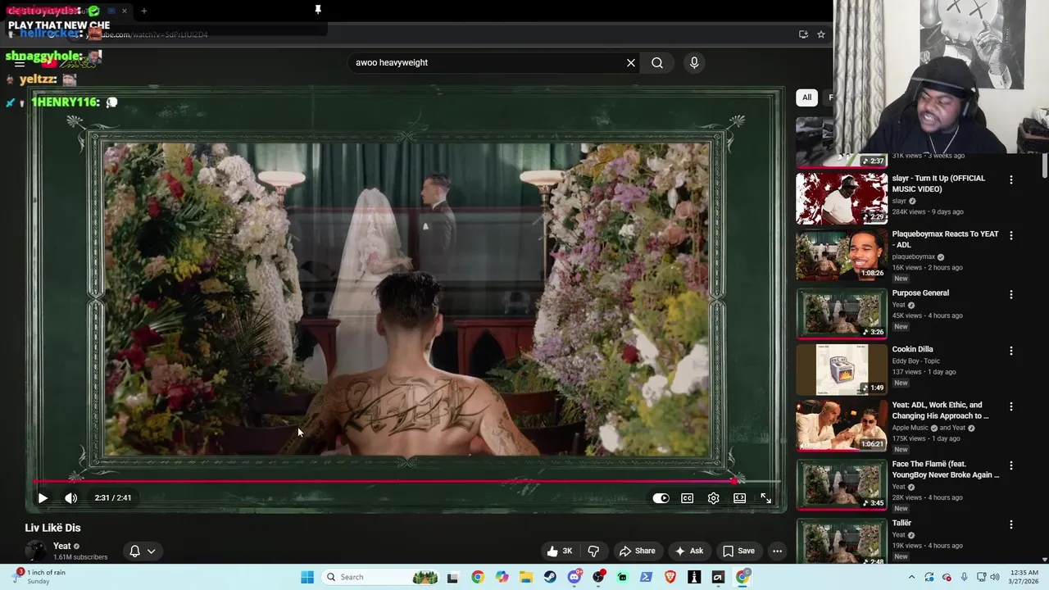Open a new browser tab with plus
1049x590 pixels.
coord(143,11)
